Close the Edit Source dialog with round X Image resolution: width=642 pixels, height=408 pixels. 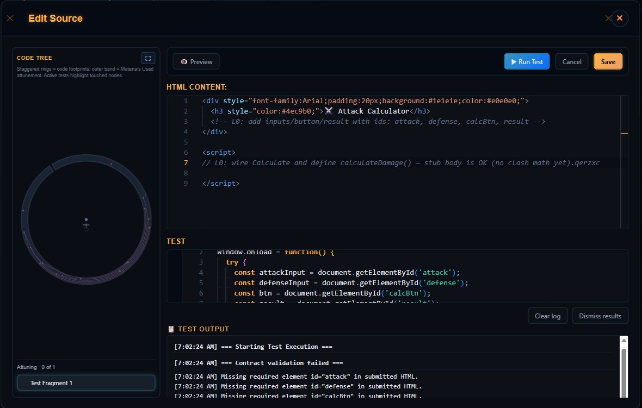point(620,18)
